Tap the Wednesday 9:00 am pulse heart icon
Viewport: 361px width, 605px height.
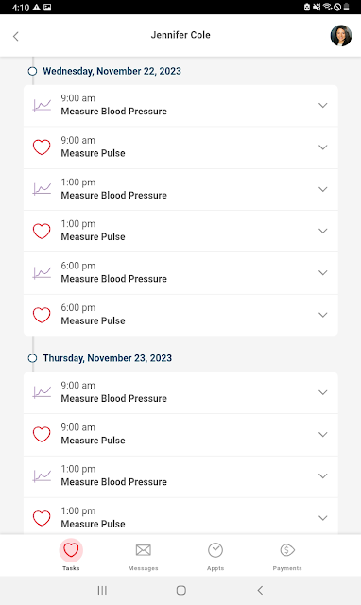coord(42,147)
